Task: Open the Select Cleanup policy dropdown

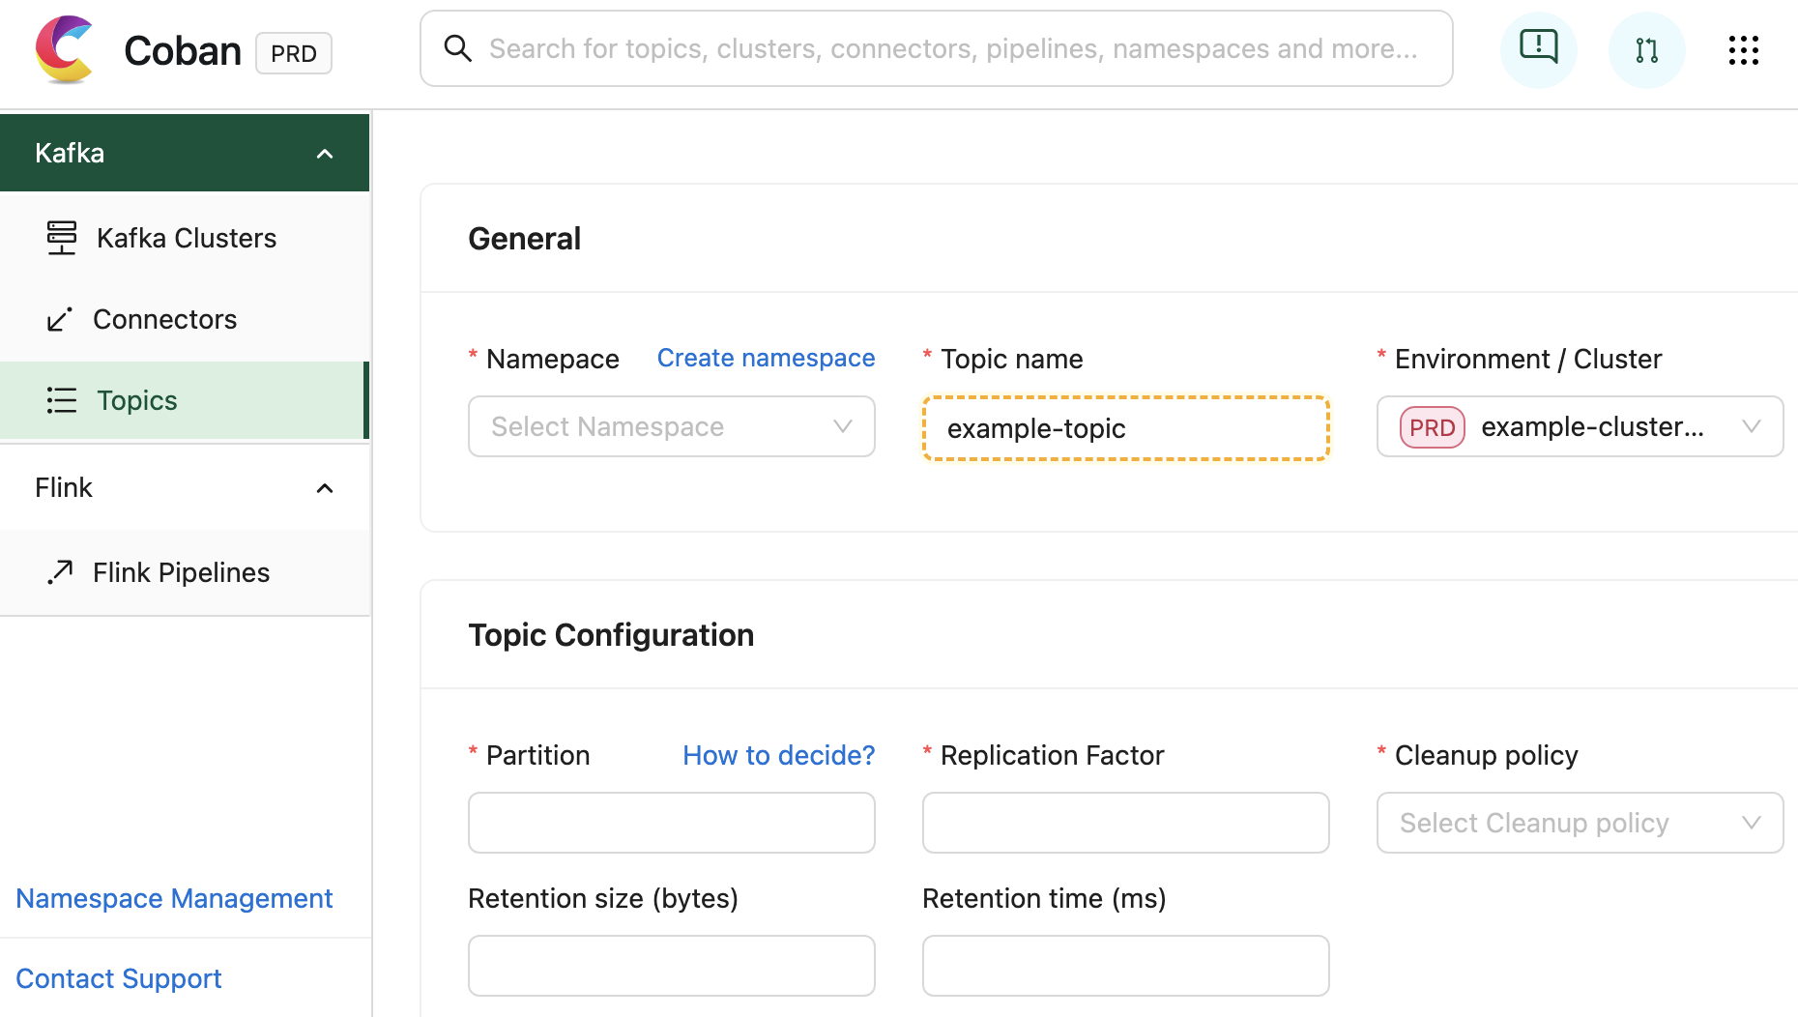Action: click(x=1580, y=823)
